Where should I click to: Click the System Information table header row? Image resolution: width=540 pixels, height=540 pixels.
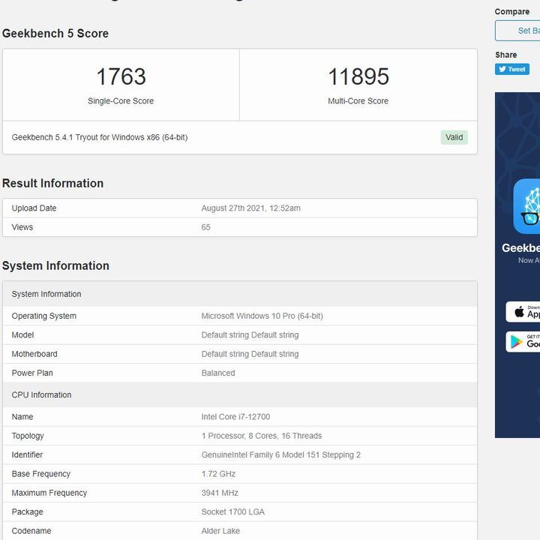pos(240,294)
